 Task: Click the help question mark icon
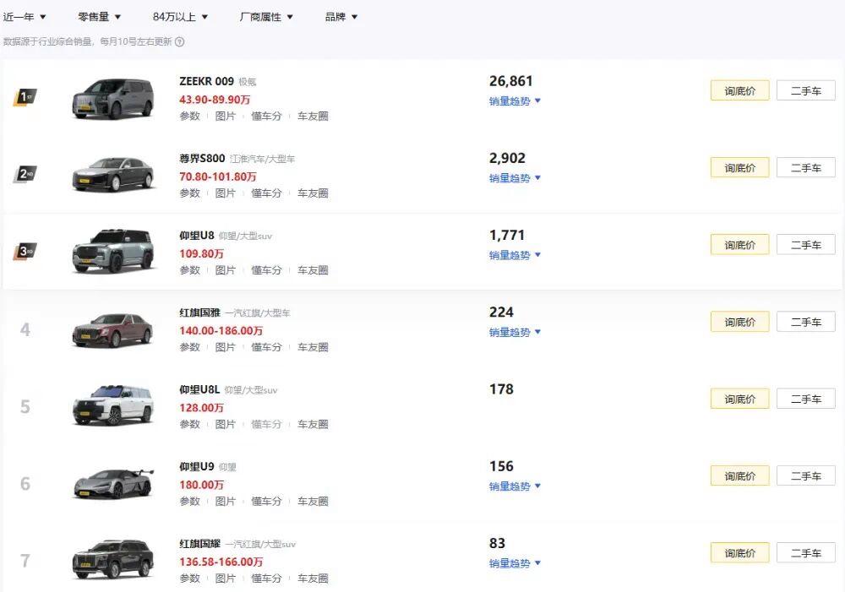[x=179, y=41]
